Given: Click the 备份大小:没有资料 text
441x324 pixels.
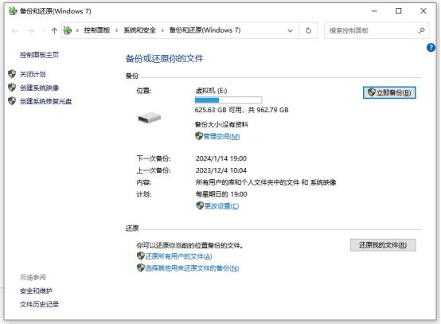Looking at the screenshot, I should pos(221,124).
